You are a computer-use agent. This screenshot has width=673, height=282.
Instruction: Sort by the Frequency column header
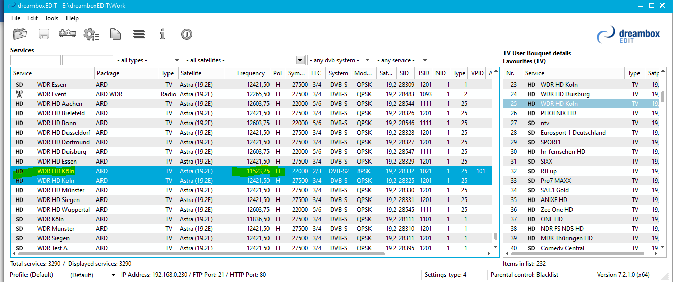point(247,73)
